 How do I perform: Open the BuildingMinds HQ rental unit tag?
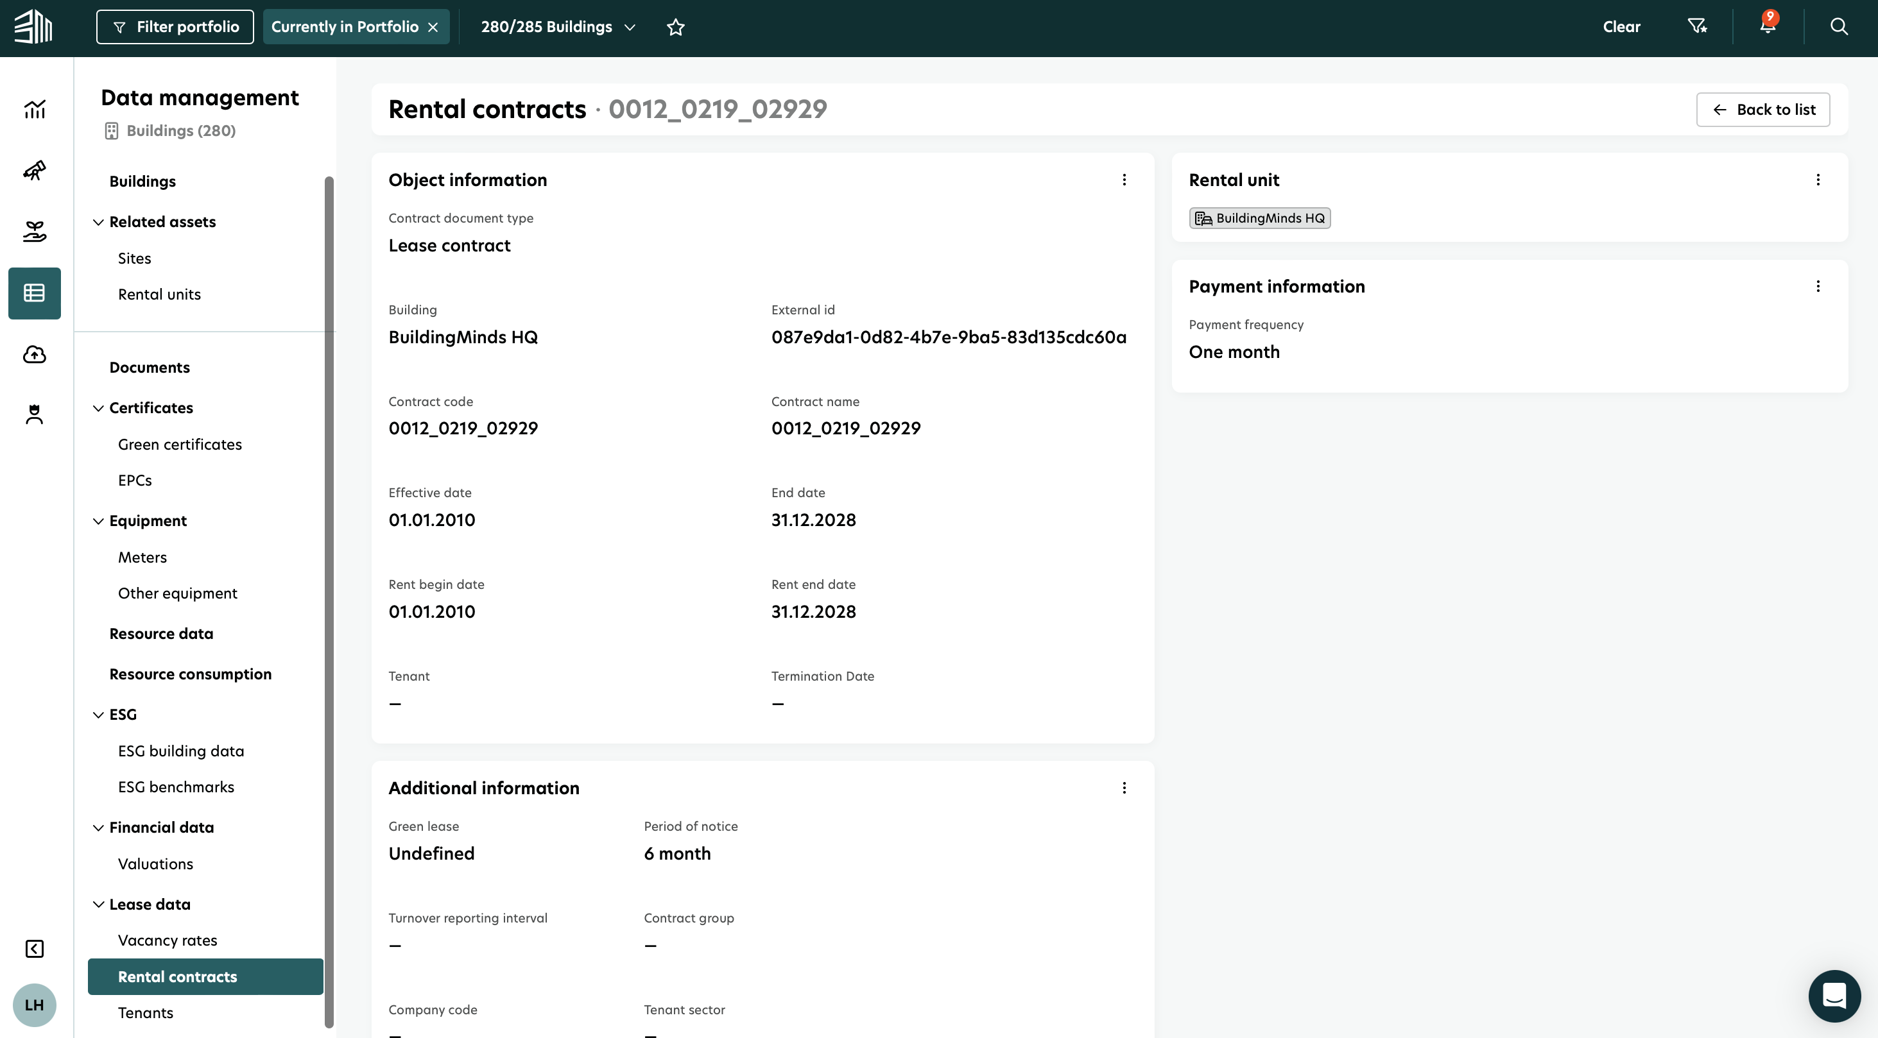coord(1259,218)
